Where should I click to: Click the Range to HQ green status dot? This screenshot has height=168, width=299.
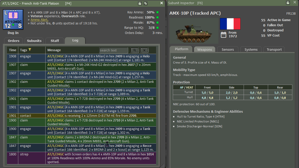158,28
